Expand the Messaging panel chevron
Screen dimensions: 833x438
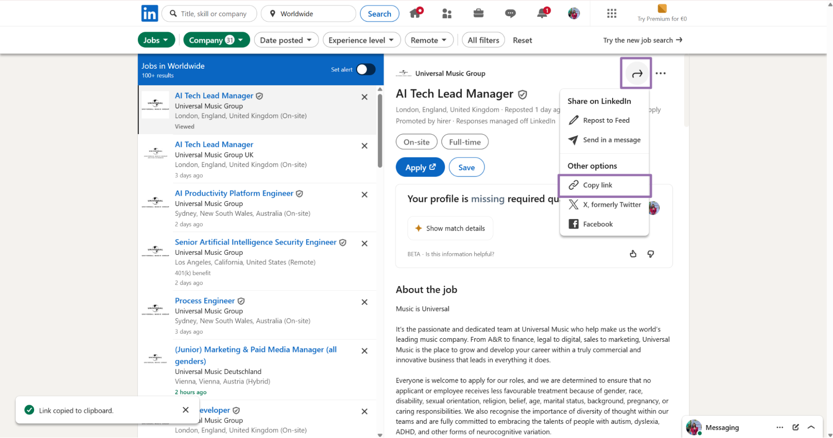coord(811,427)
